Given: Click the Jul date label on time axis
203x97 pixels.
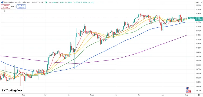Looking at the screenshot, I should coord(139,95).
